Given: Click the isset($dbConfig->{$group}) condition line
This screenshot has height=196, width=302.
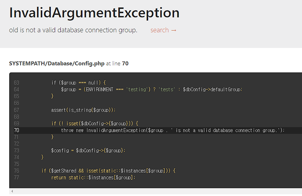Looking at the screenshot, I should click(x=95, y=124).
